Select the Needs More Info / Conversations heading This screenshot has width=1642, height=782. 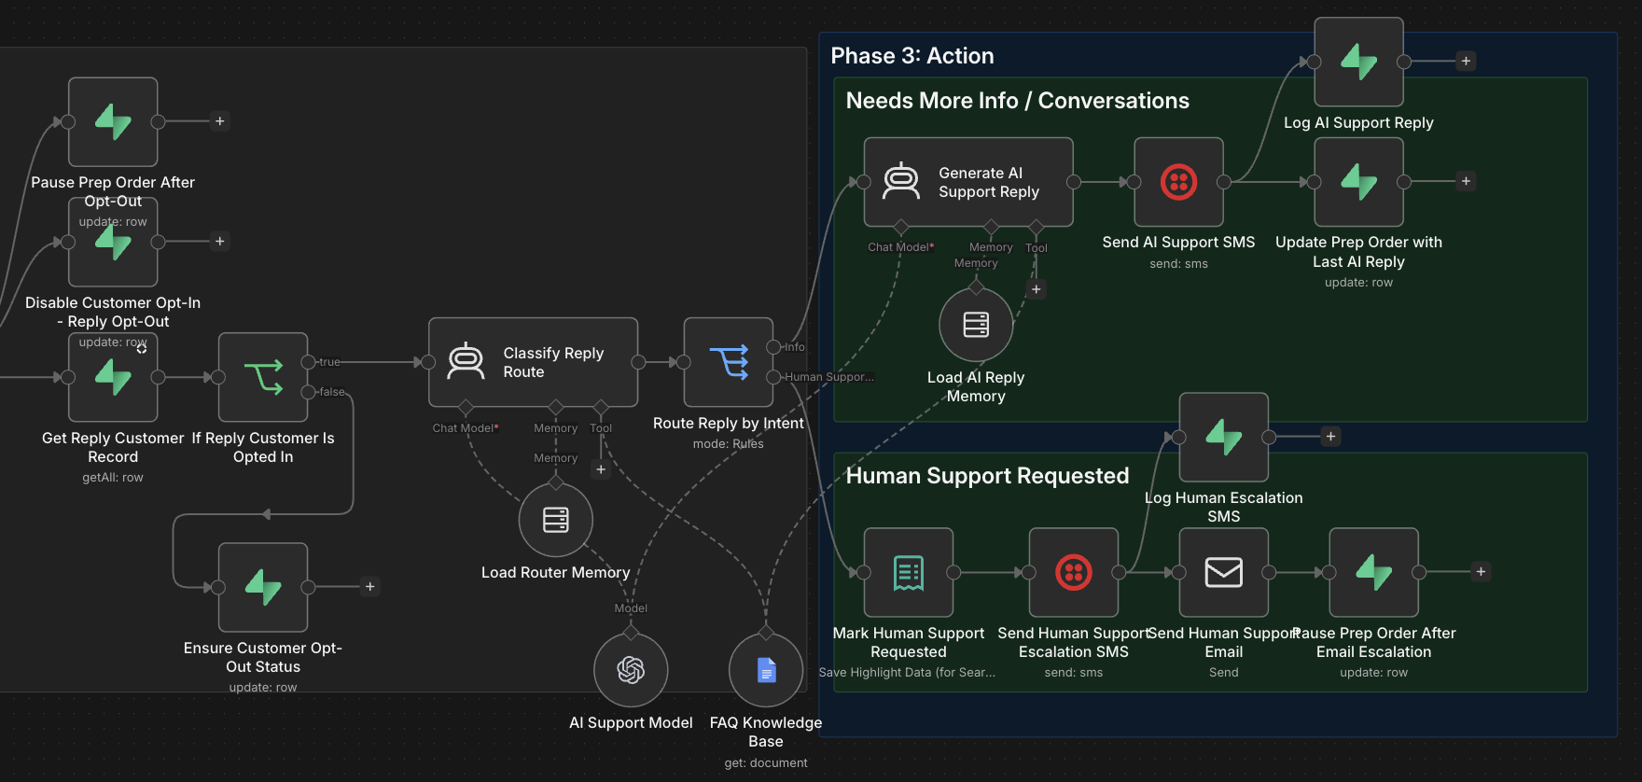click(1017, 101)
